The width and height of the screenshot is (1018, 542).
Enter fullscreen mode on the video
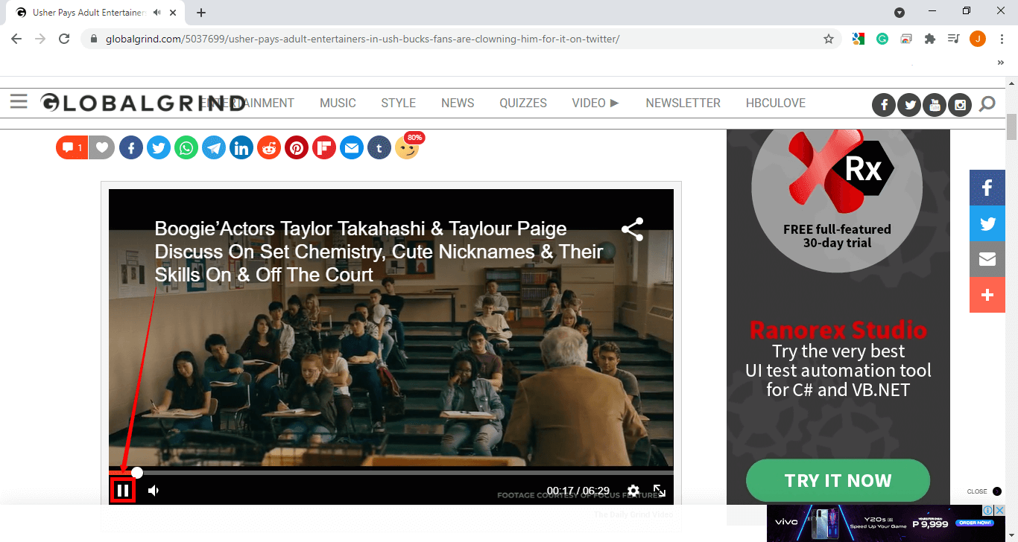(660, 491)
